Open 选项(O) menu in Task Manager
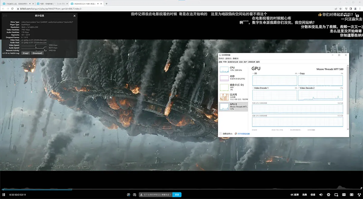 pos(228,59)
